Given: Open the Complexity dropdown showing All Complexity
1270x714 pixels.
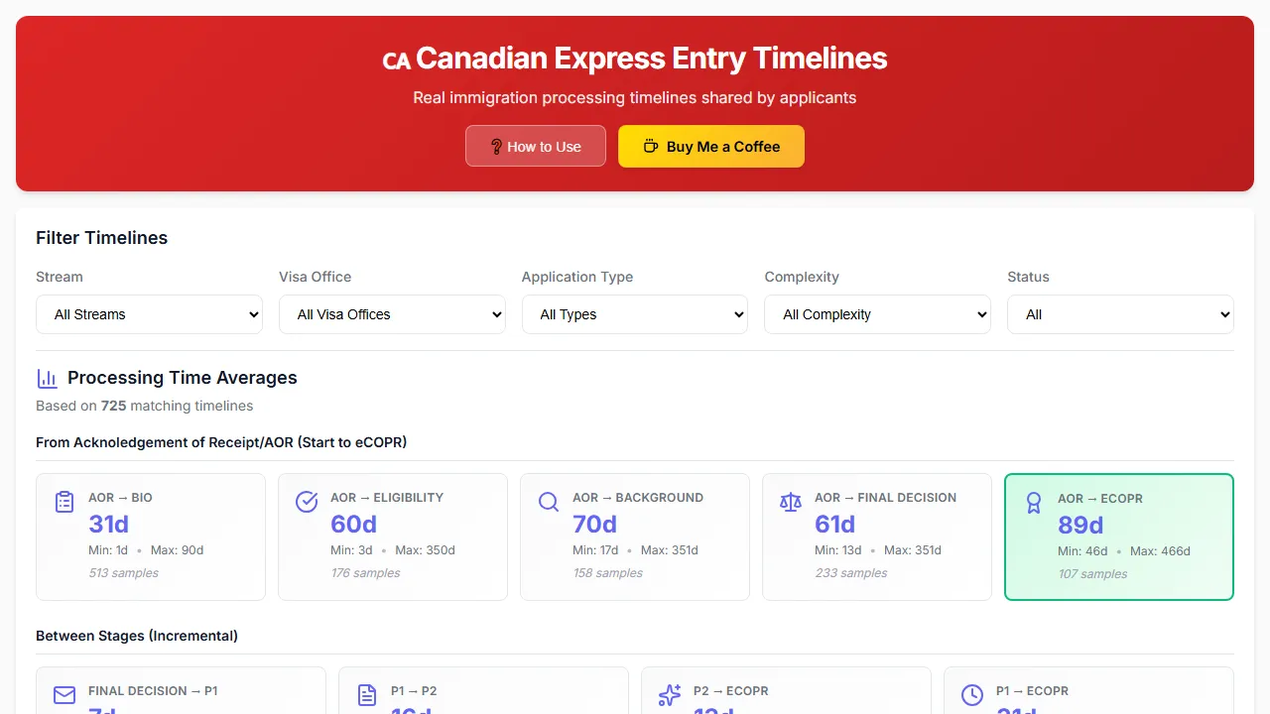Looking at the screenshot, I should click(x=877, y=314).
